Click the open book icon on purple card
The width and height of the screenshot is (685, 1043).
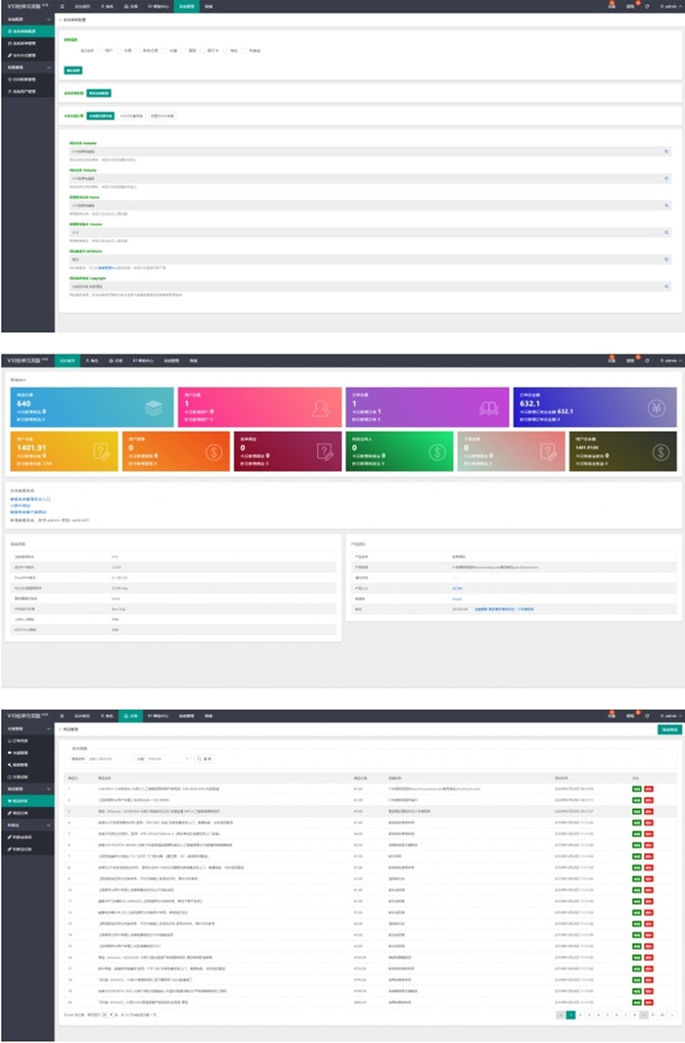[488, 407]
